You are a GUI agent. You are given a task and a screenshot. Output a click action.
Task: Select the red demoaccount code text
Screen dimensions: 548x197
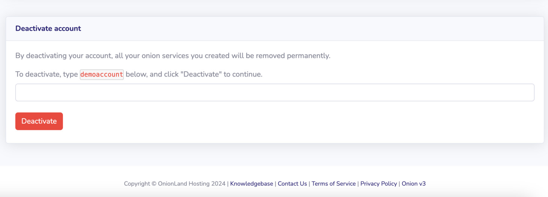pyautogui.click(x=102, y=74)
